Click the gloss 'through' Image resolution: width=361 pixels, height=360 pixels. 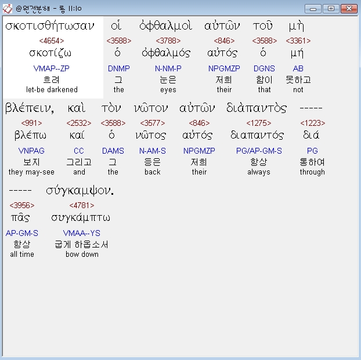312,172
